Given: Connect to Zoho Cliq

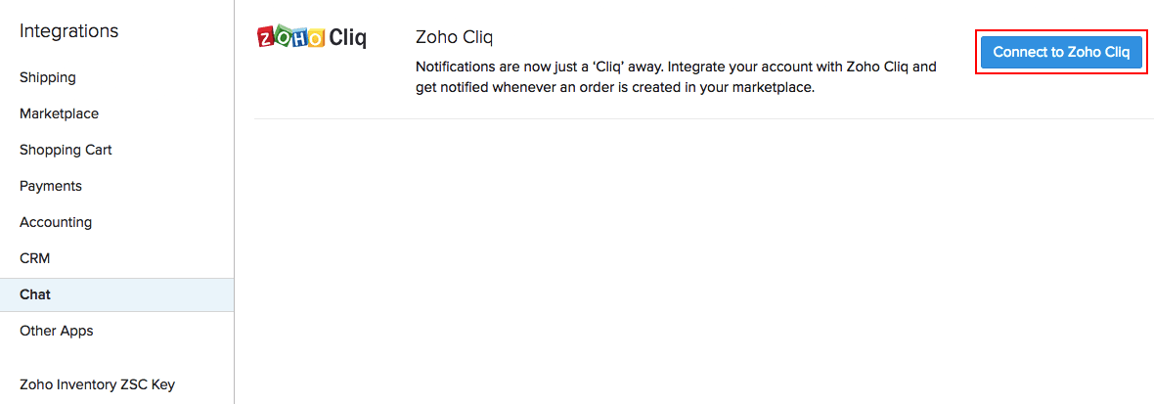Looking at the screenshot, I should 1061,52.
